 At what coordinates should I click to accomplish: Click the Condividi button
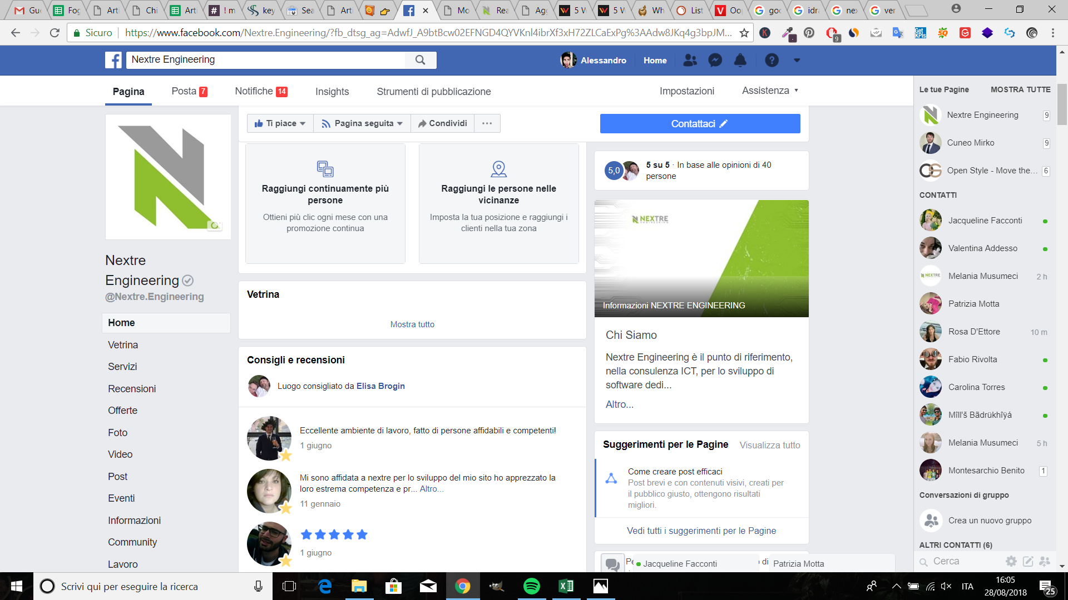pos(443,123)
